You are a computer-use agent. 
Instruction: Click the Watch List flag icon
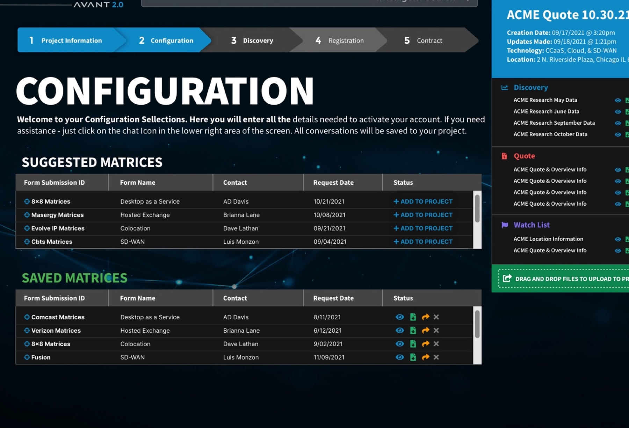tap(505, 225)
